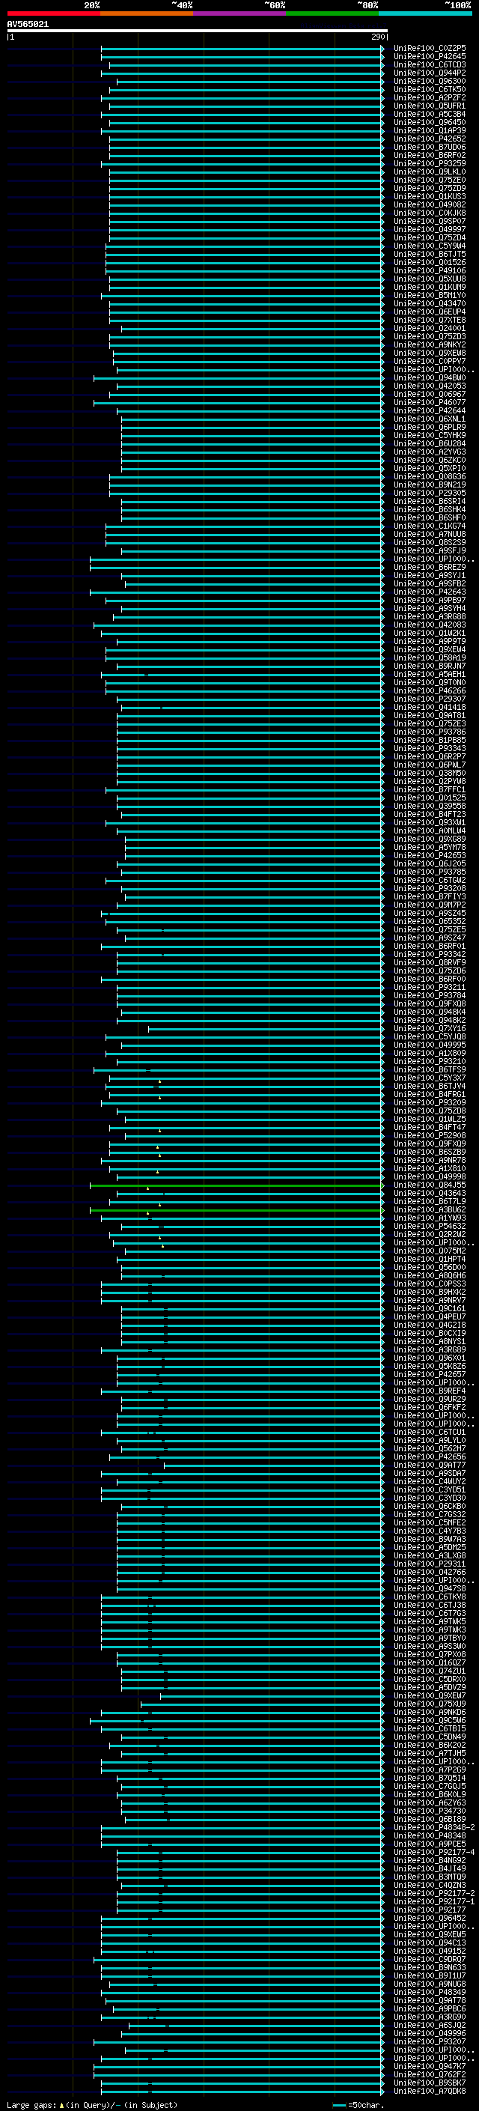Viewport: 479px width, 2111px height.
Task: Select the UniRef100_P48348-2 label
Action: coord(434,1827)
